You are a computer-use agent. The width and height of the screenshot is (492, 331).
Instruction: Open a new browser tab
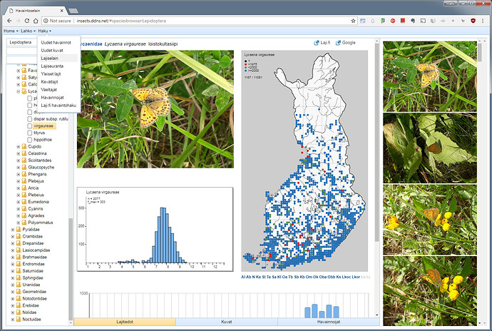tap(73, 11)
